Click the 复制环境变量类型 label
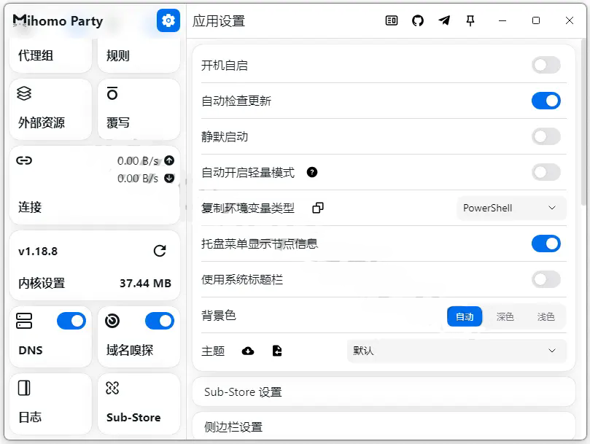The width and height of the screenshot is (590, 444). 247,208
